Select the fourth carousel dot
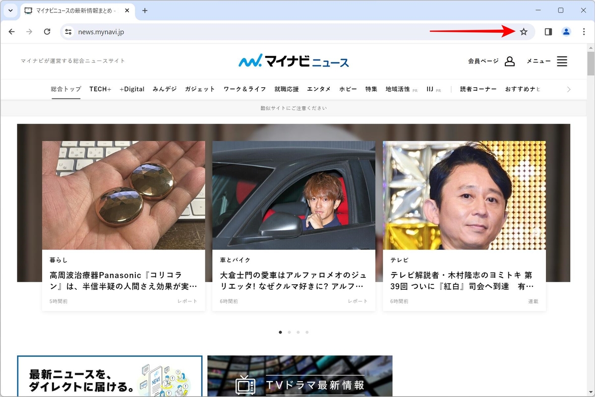The height and width of the screenshot is (397, 595). click(x=307, y=332)
